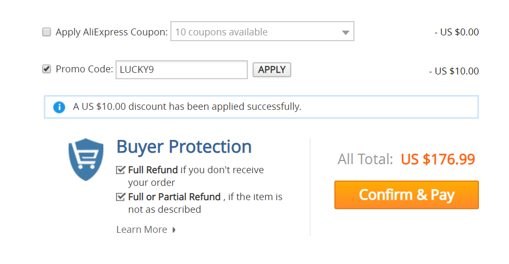Click the Apply AliExpress Coupon label text
This screenshot has width=509, height=264.
(x=112, y=32)
